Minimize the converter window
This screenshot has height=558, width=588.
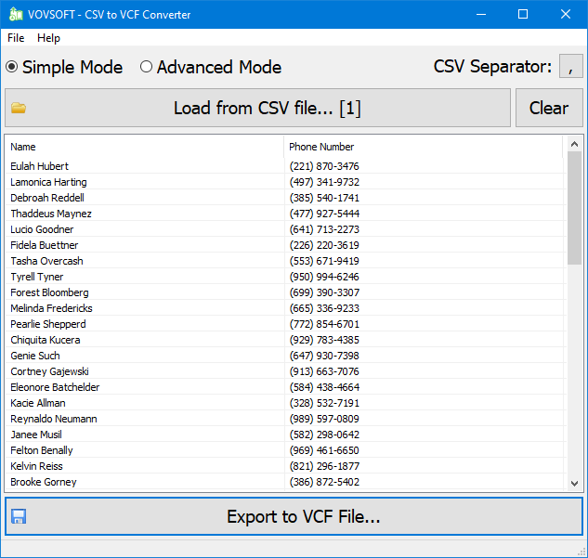(x=480, y=14)
